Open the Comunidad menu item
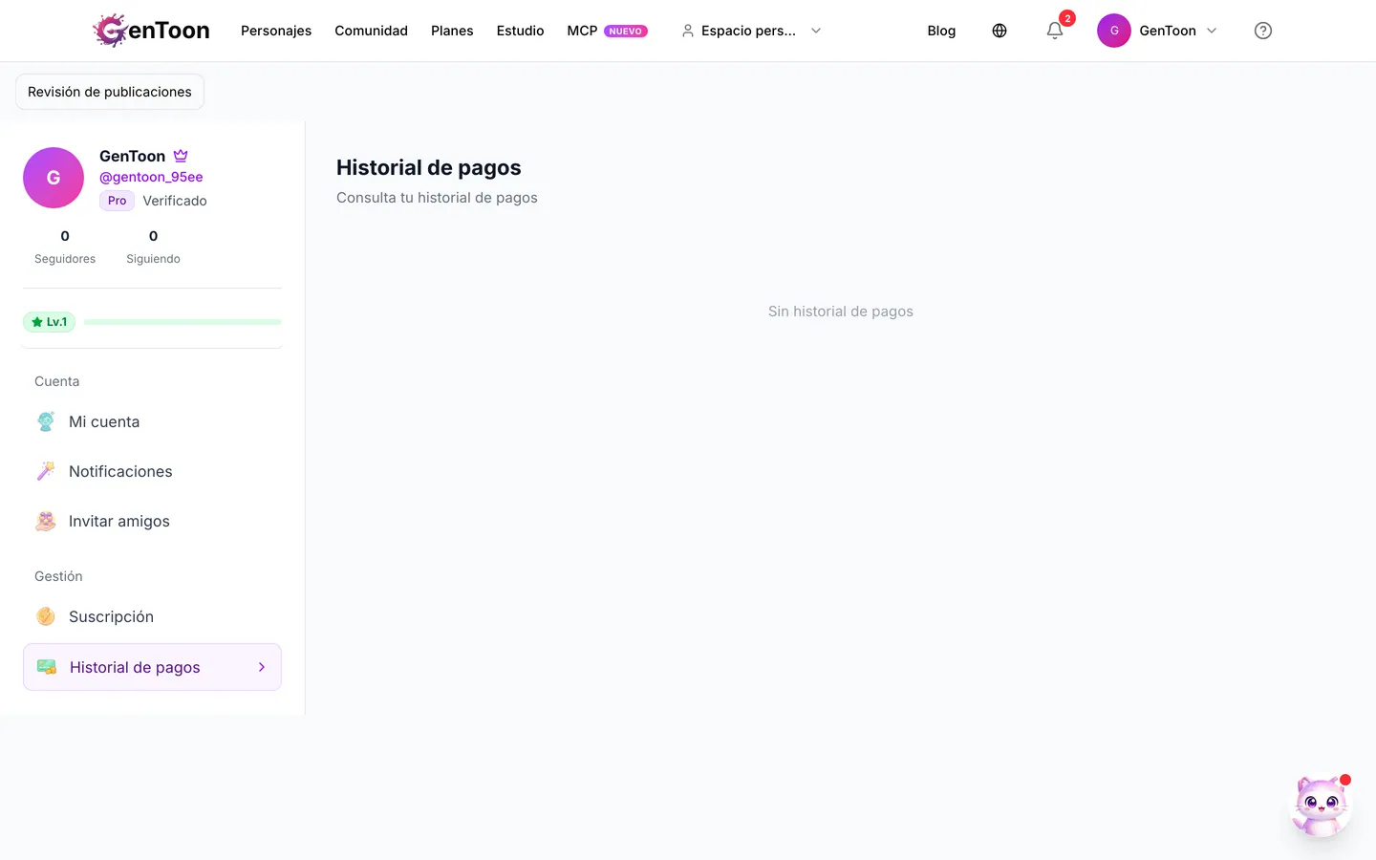Screen dimensions: 1376x860 tap(371, 31)
